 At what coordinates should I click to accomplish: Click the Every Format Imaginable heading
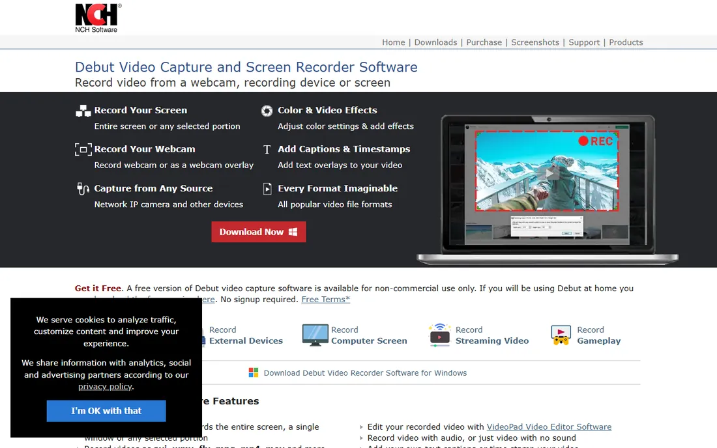coord(338,188)
